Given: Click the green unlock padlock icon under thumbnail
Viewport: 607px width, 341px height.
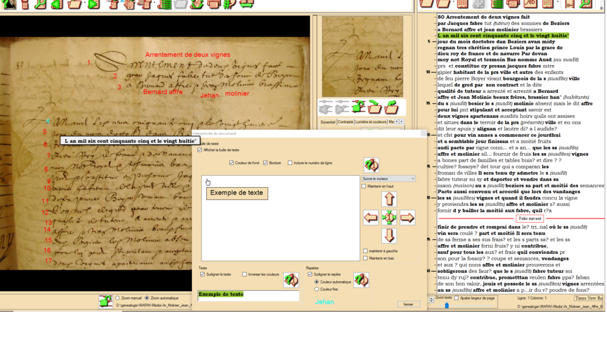Looking at the screenshot, I should pyautogui.click(x=359, y=107).
